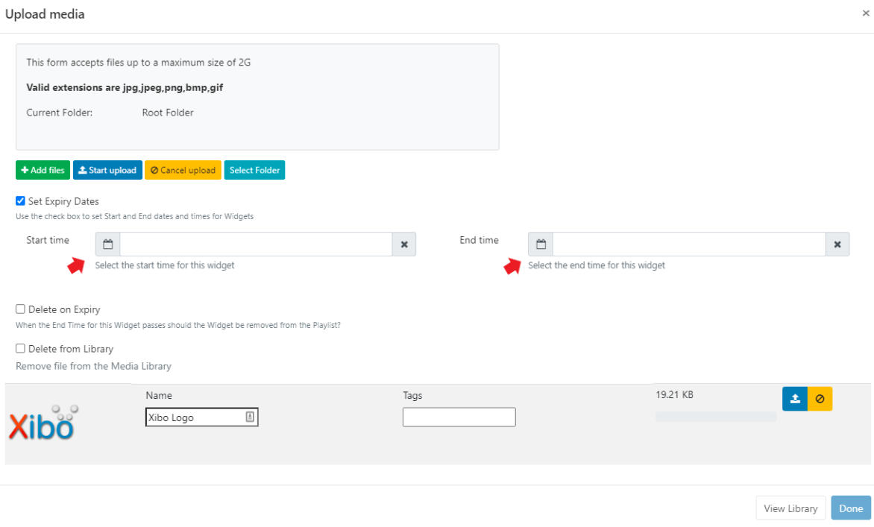Click the yellow cancel icon for Xibo Logo
Image resolution: width=874 pixels, height=527 pixels.
pyautogui.click(x=820, y=399)
